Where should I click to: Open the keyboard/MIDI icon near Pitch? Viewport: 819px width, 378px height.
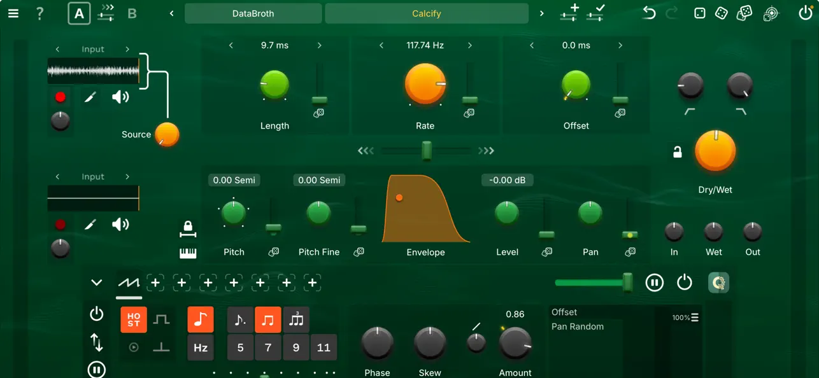click(x=189, y=251)
